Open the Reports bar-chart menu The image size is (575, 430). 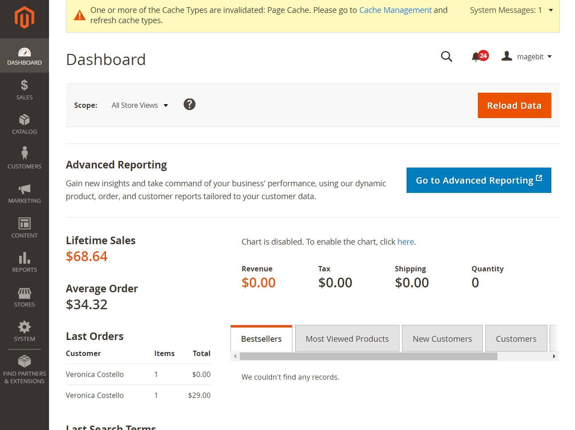[x=25, y=262]
